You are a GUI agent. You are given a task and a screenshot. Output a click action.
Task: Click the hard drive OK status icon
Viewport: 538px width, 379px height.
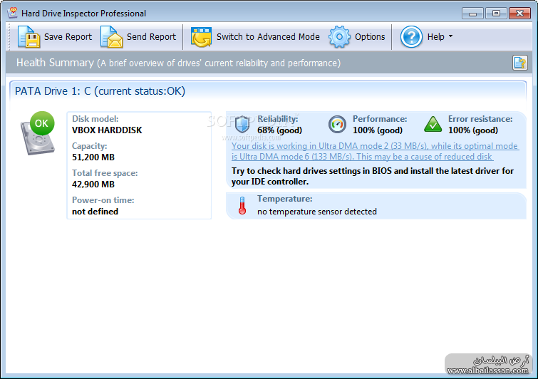37,133
